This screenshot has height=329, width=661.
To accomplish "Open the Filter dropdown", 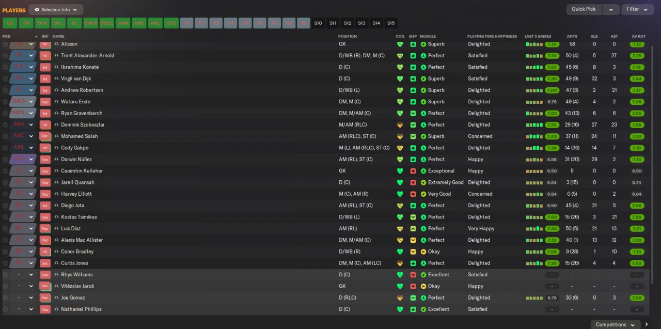I will [637, 9].
